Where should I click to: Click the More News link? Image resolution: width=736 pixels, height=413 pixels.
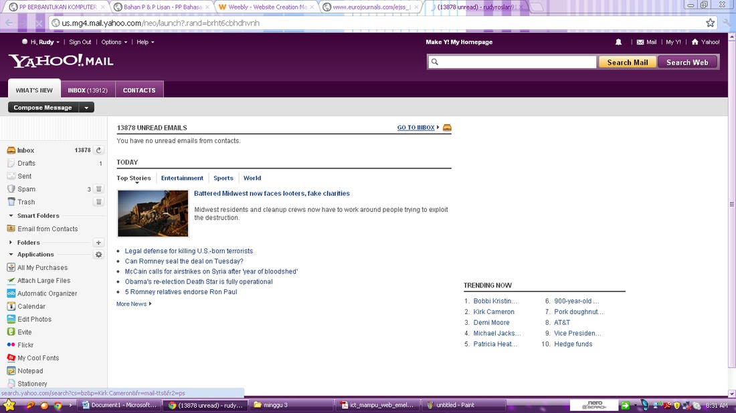(x=134, y=304)
